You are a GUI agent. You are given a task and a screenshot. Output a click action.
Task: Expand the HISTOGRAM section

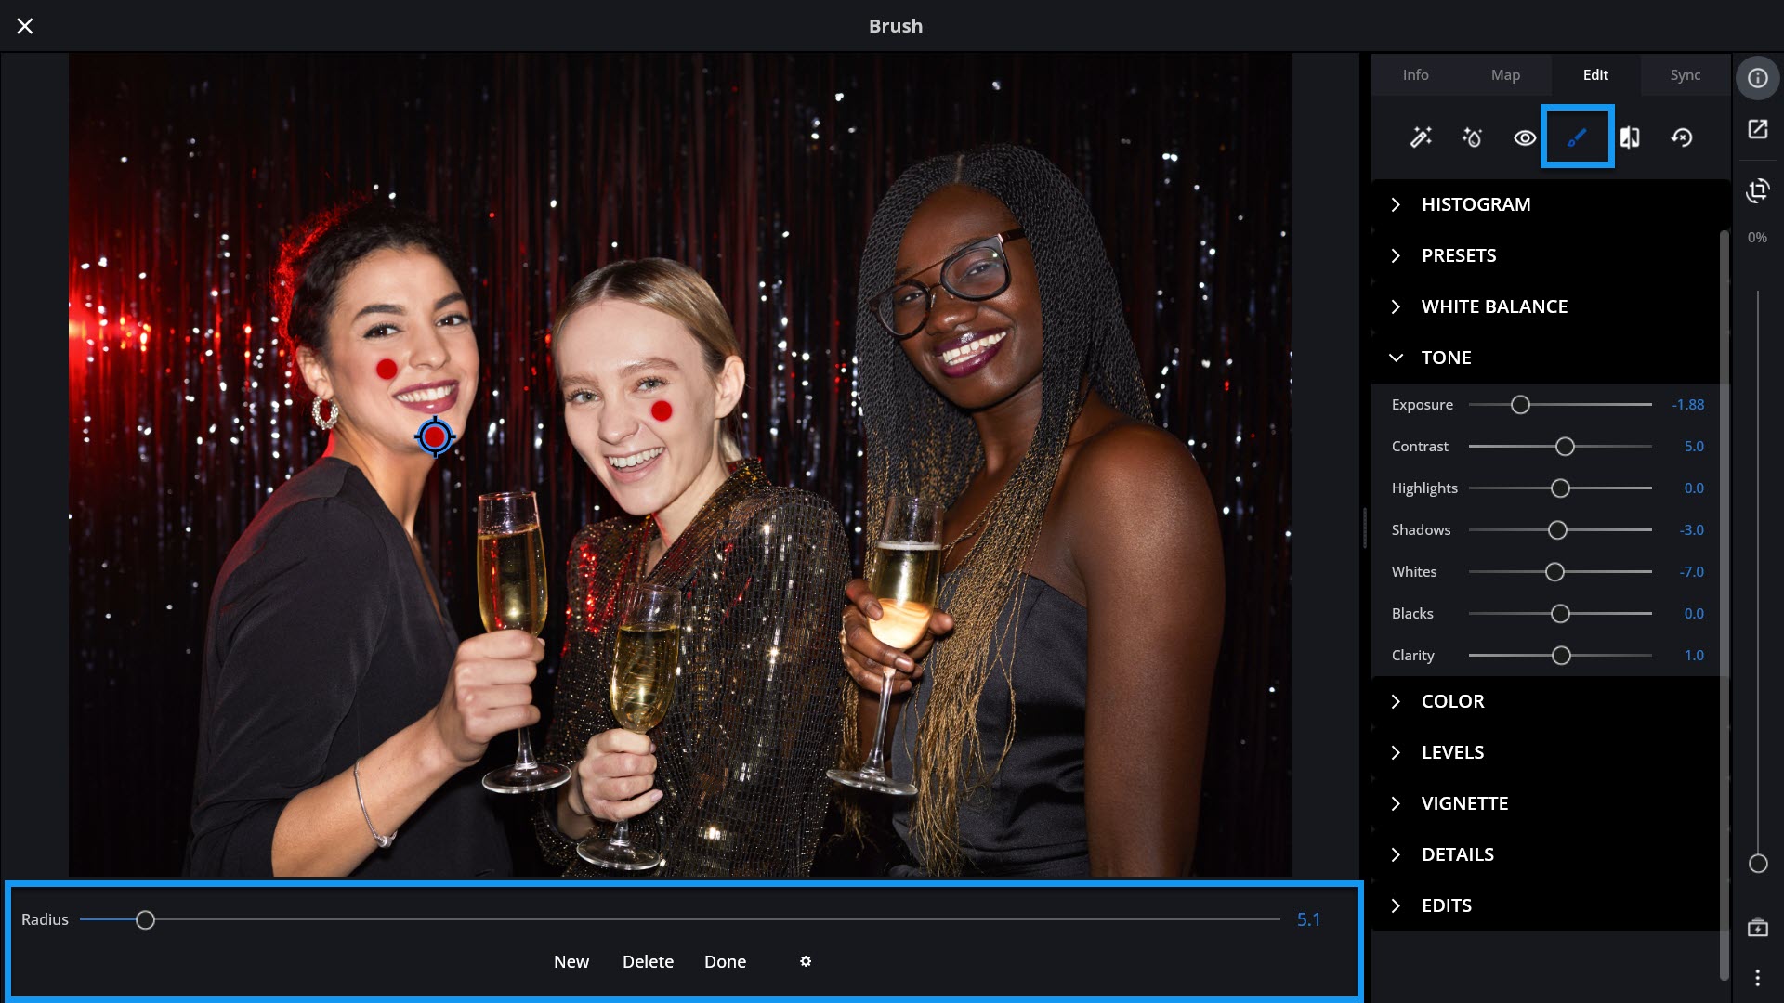[1476, 204]
